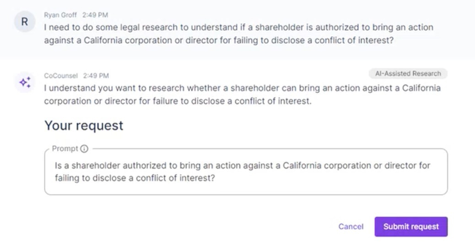The height and width of the screenshot is (250, 475).
Task: Open the Prompt info icon tooltip
Action: tap(84, 149)
